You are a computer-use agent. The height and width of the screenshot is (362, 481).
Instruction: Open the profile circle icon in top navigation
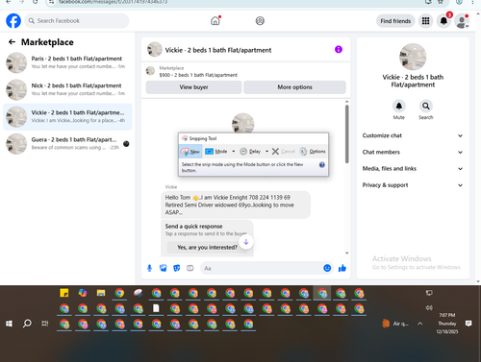pos(260,21)
